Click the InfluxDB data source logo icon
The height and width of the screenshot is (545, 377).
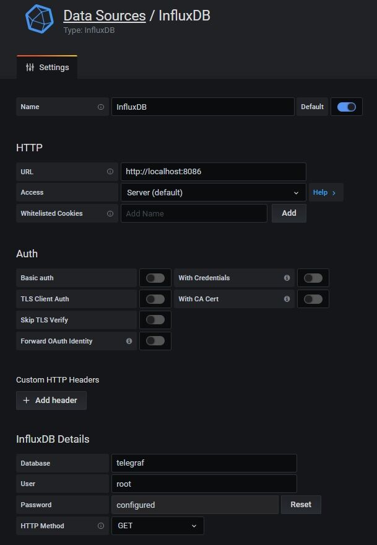click(40, 19)
